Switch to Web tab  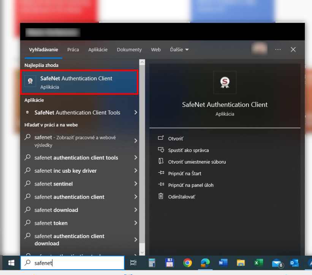[x=155, y=49]
